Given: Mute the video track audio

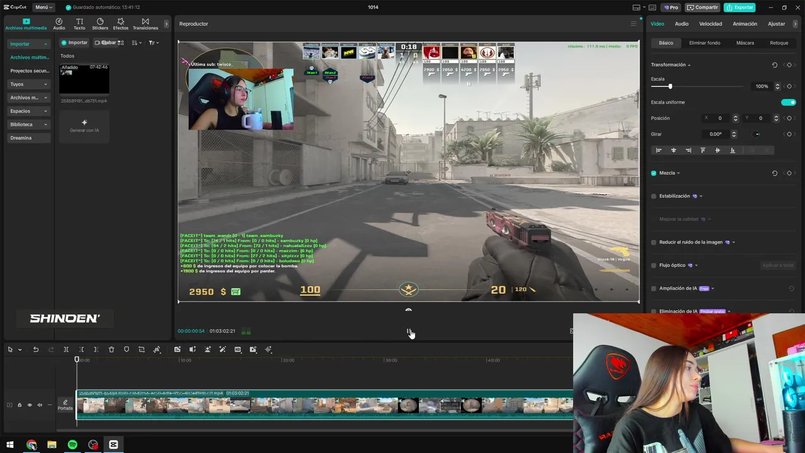Looking at the screenshot, I should click(40, 405).
